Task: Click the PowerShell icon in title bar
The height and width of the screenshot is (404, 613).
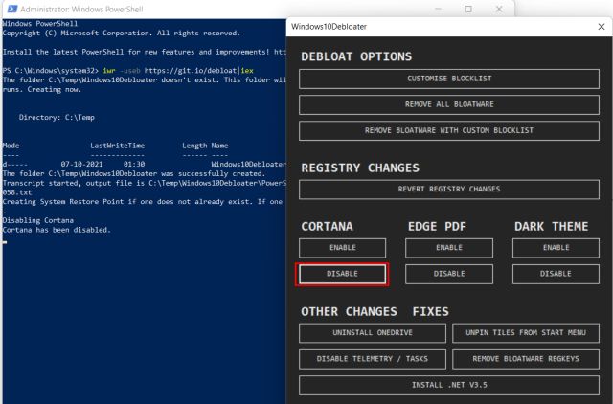Action: coord(11,9)
